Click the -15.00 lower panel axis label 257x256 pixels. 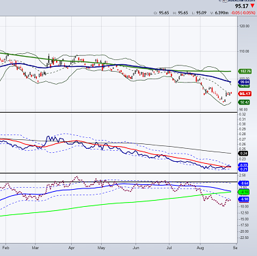point(243,219)
